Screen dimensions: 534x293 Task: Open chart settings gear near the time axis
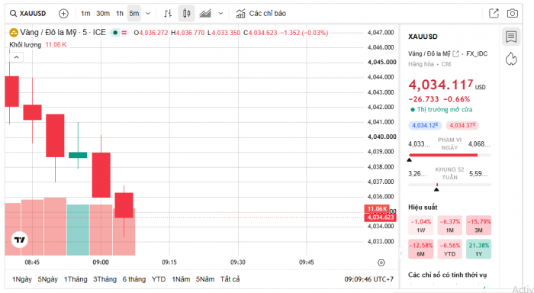click(x=381, y=262)
